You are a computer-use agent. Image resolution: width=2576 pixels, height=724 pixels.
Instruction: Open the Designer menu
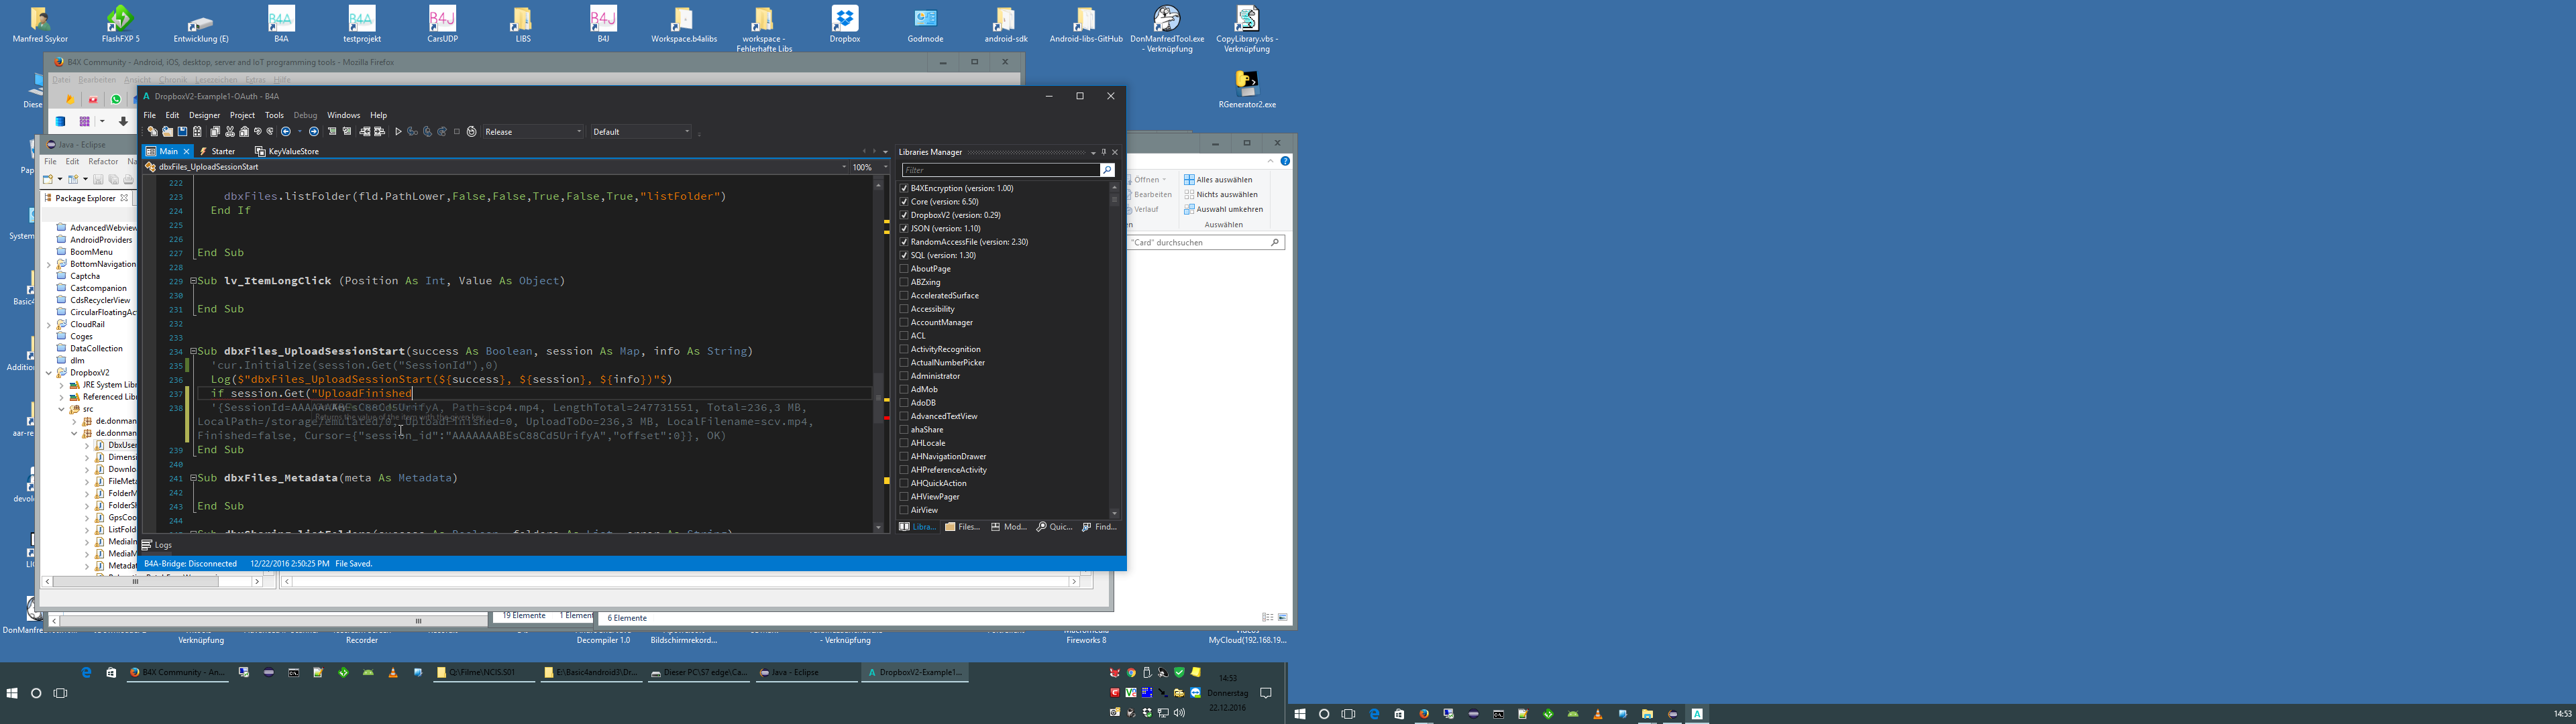pos(204,115)
